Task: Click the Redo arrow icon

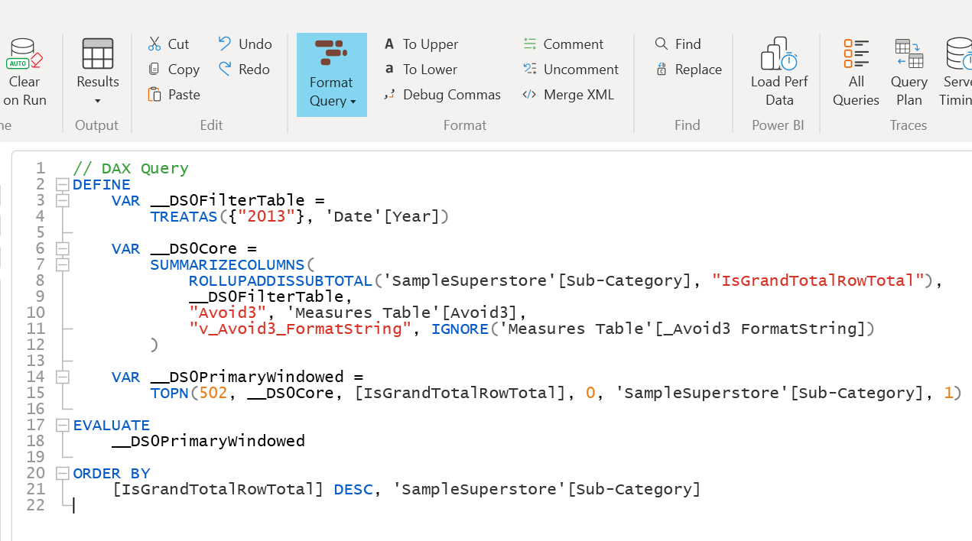Action: click(x=225, y=69)
